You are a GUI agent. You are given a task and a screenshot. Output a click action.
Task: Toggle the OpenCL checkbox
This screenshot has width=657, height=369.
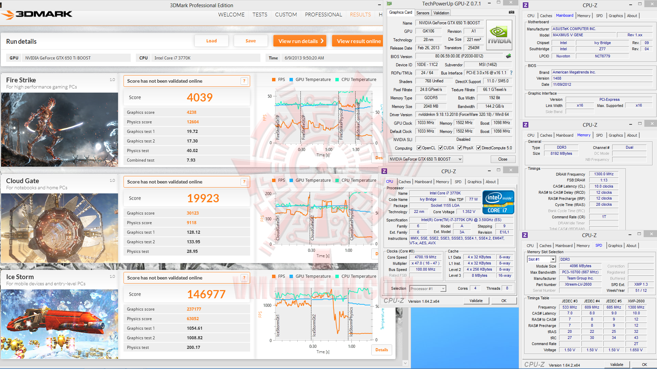point(419,148)
